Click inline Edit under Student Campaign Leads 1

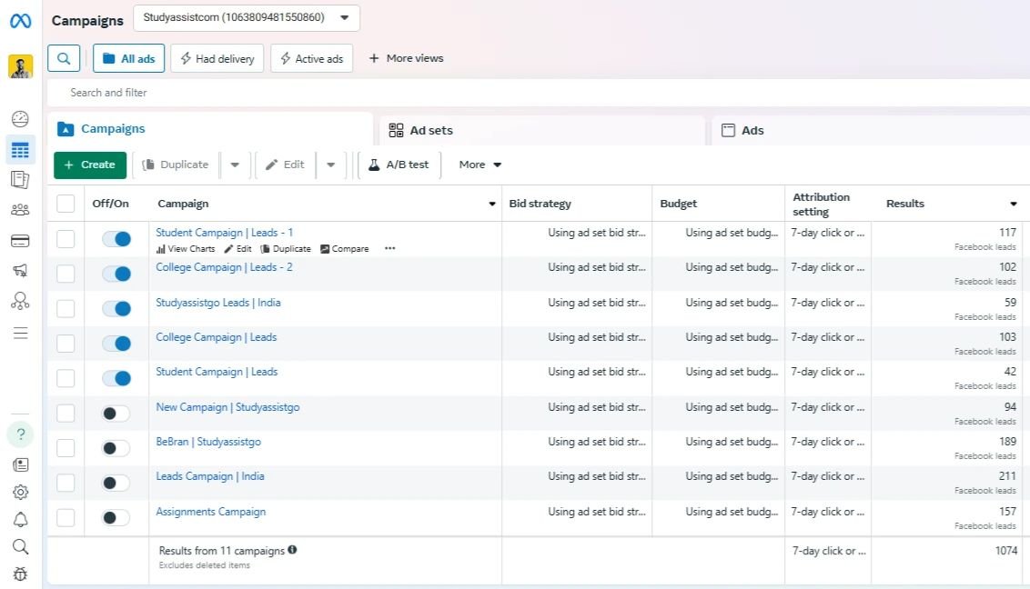[237, 248]
